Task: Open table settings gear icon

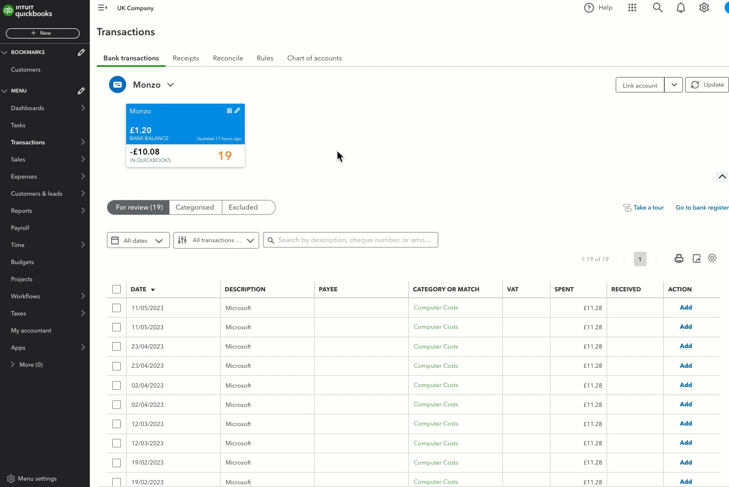Action: pyautogui.click(x=712, y=258)
